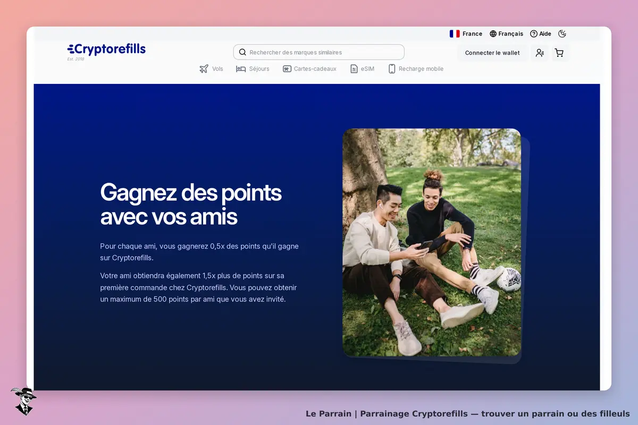Click the bed Séjours icon

pos(241,69)
